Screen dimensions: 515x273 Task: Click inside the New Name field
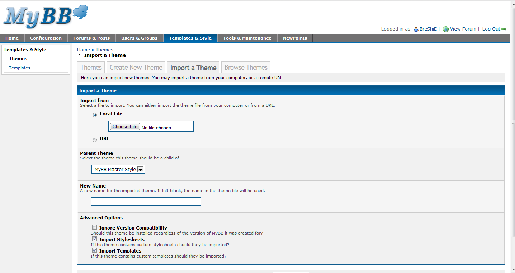tap(146, 202)
